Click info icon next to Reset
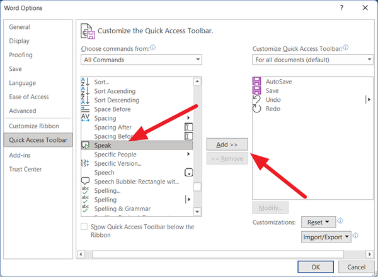Viewport: 378px width, 277px height. tap(340, 220)
